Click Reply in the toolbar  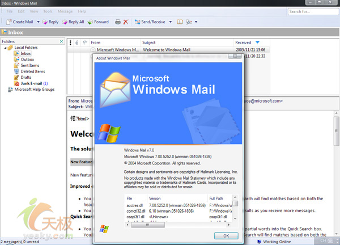pos(50,22)
